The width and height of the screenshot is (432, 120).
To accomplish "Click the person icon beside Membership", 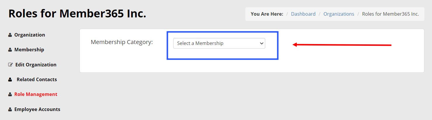I will (x=10, y=50).
